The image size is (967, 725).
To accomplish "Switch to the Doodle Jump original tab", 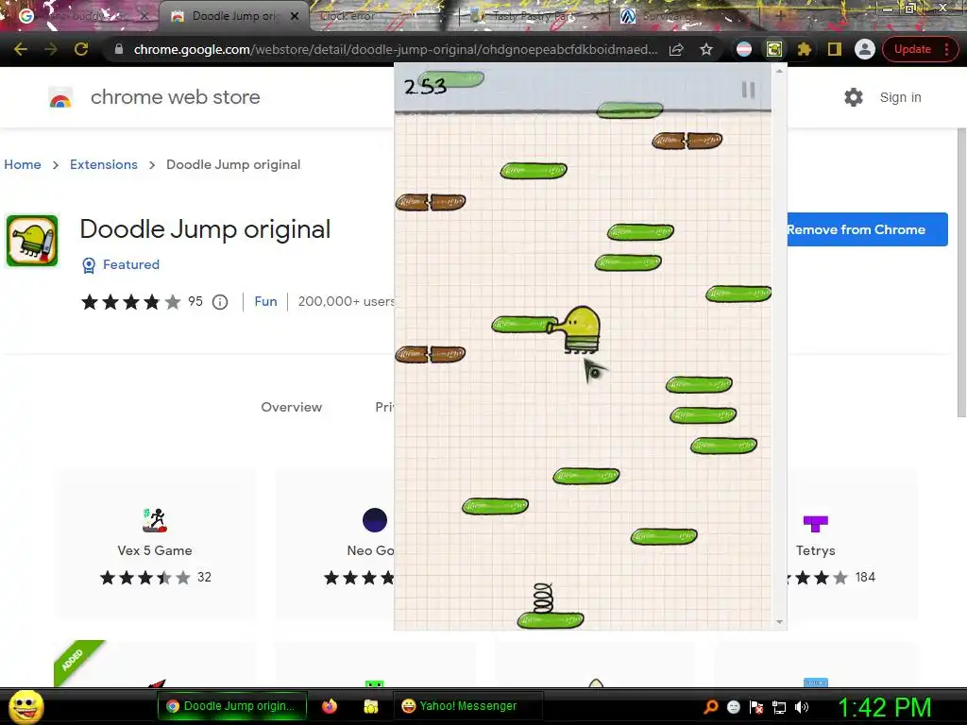I will coord(234,16).
